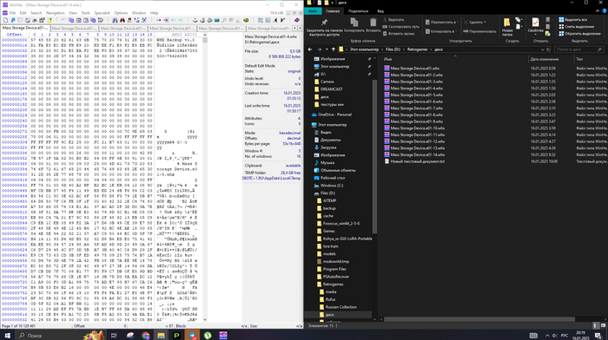Click the purple book help icon

click(297, 20)
